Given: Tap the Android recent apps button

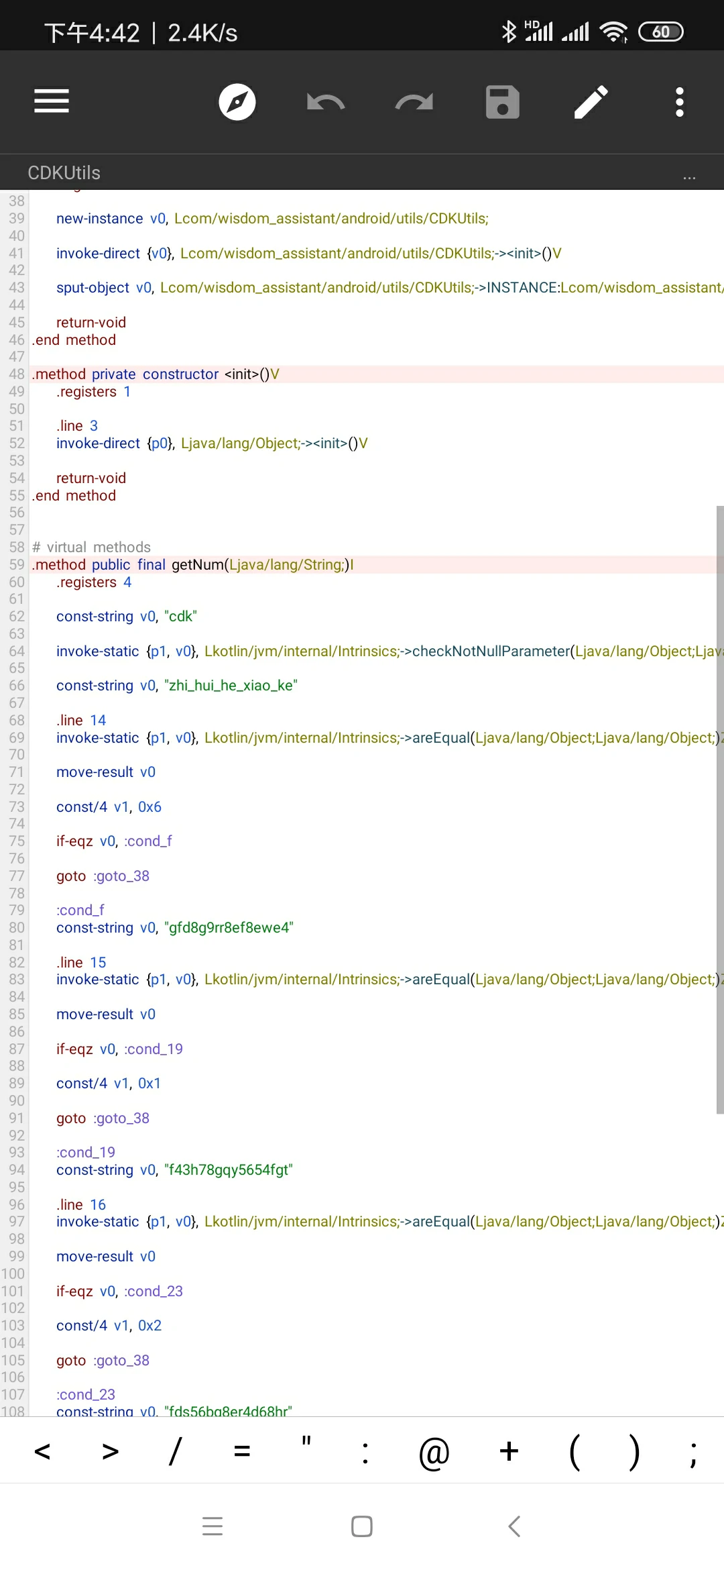Looking at the screenshot, I should point(213,1526).
